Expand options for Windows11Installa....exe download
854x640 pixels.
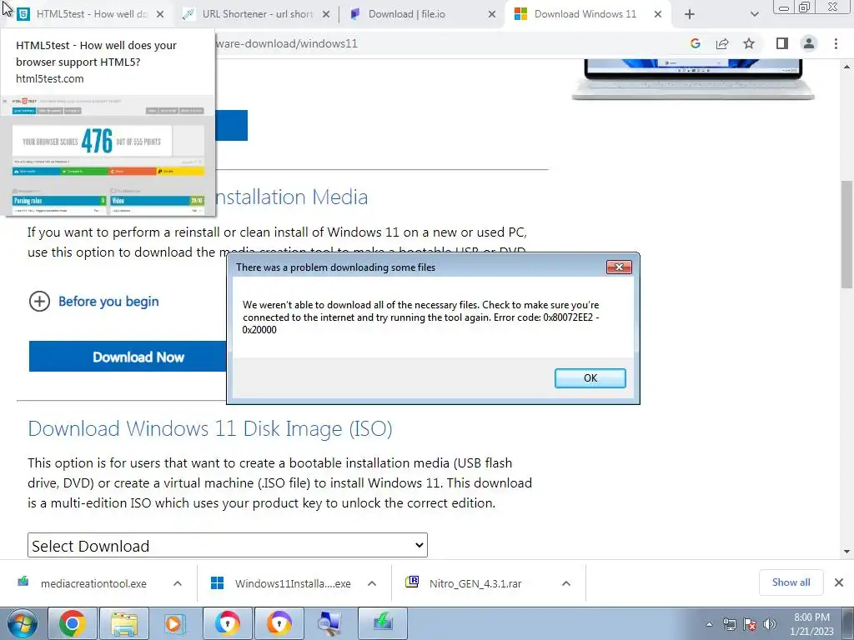coord(372,583)
